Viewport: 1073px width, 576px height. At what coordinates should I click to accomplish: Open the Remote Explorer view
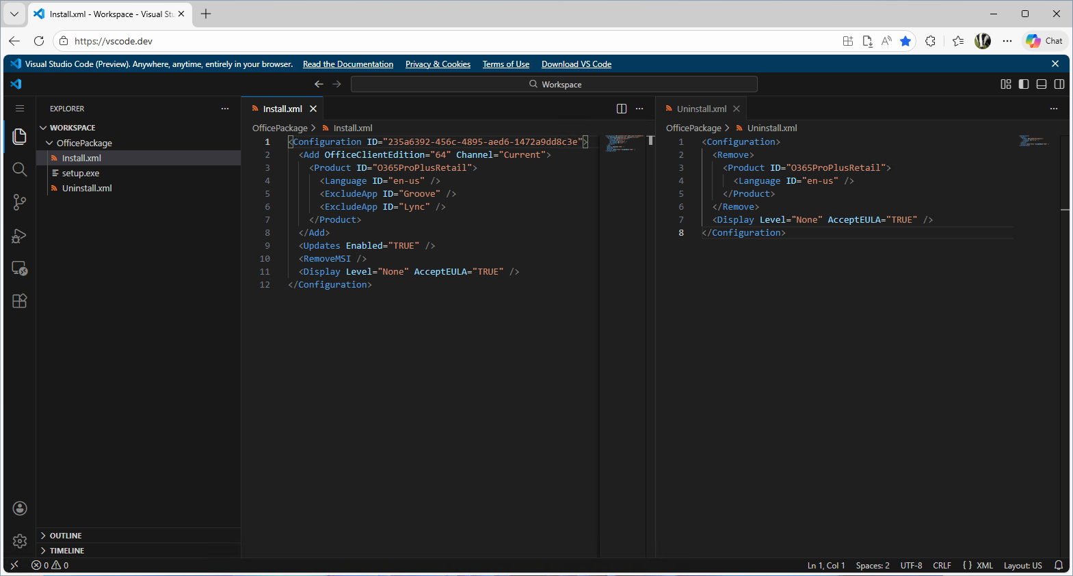tap(19, 269)
